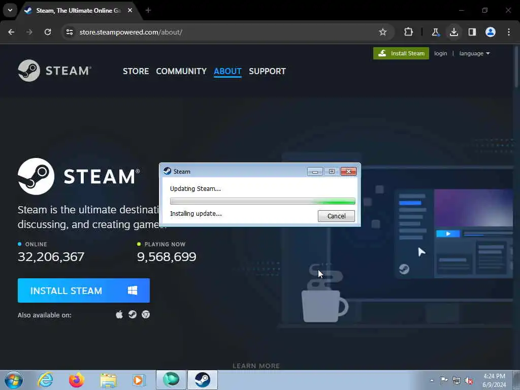Screen dimensions: 520x390
Task: Open the COMMUNITY menu
Action: (x=181, y=71)
